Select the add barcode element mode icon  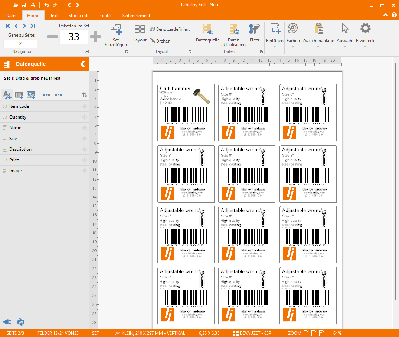(x=19, y=95)
